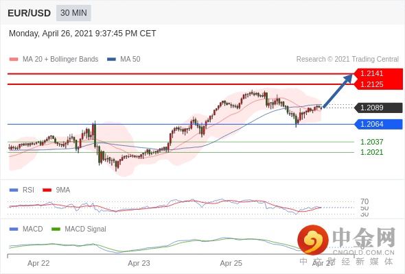Click the 30 MIN timeframe button
The height and width of the screenshot is (274, 405).
73,13
